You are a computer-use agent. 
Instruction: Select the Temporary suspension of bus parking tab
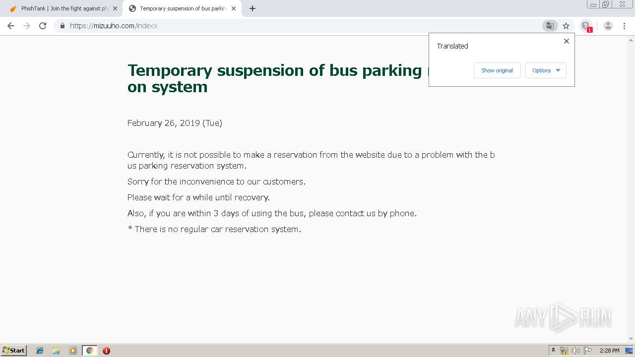182,8
